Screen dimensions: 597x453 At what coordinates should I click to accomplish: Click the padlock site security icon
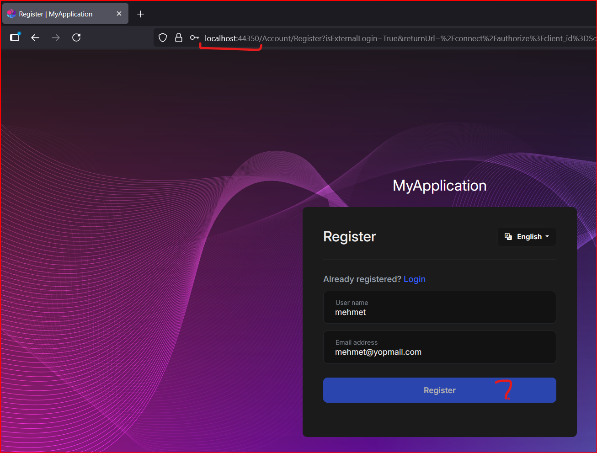(x=179, y=38)
